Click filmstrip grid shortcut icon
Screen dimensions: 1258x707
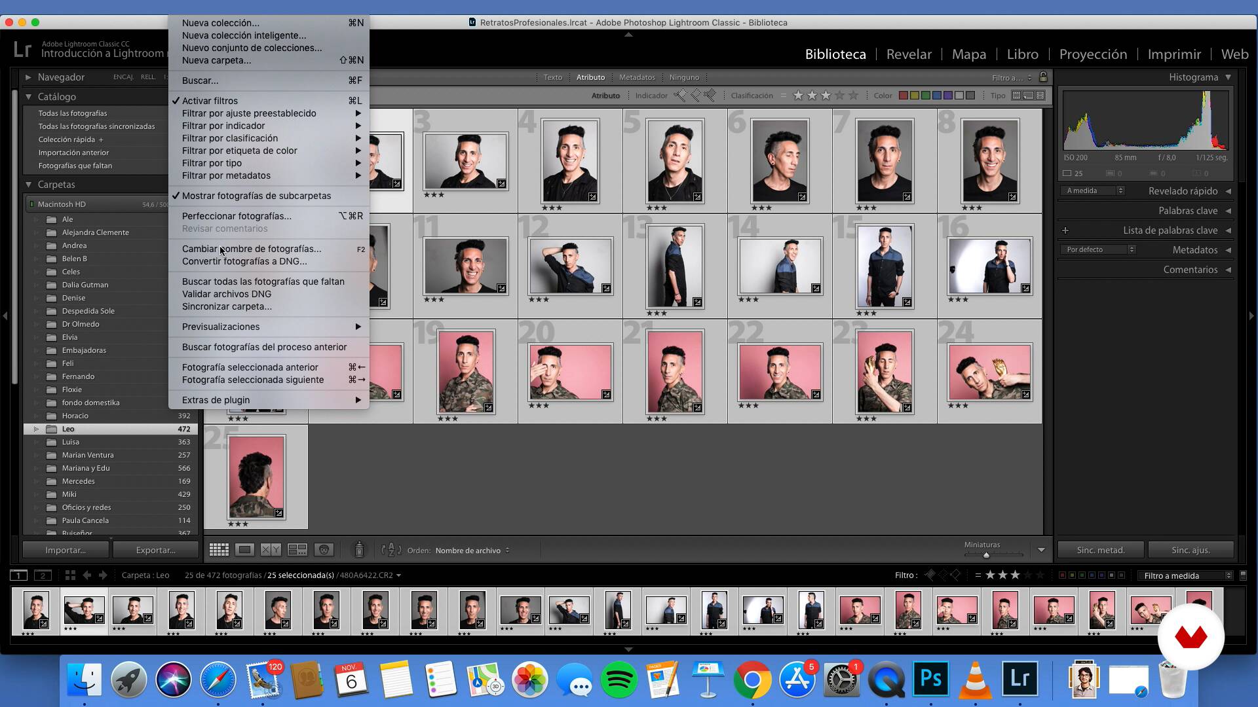coord(70,575)
